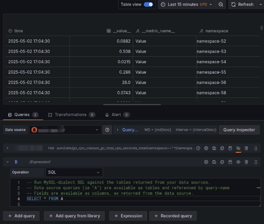Collapse the expression B row
This screenshot has height=224, width=264.
click(x=7, y=162)
